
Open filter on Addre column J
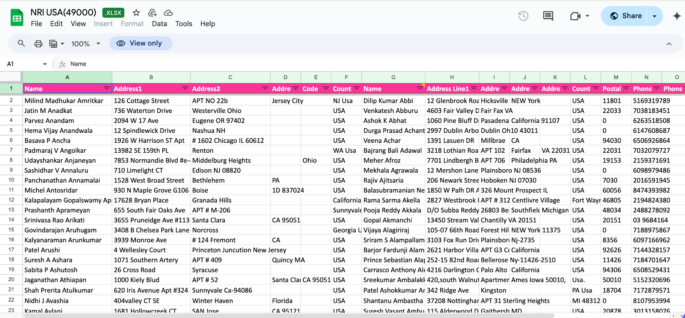click(x=534, y=88)
